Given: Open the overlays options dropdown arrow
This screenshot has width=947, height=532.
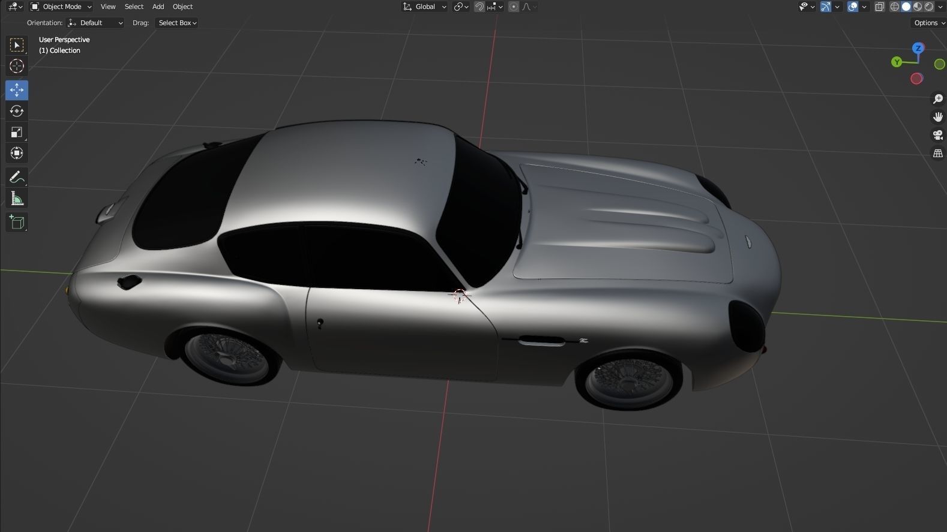Looking at the screenshot, I should (864, 7).
